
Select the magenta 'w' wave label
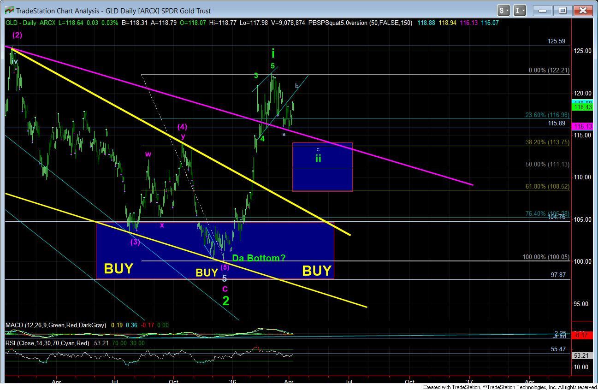148,154
